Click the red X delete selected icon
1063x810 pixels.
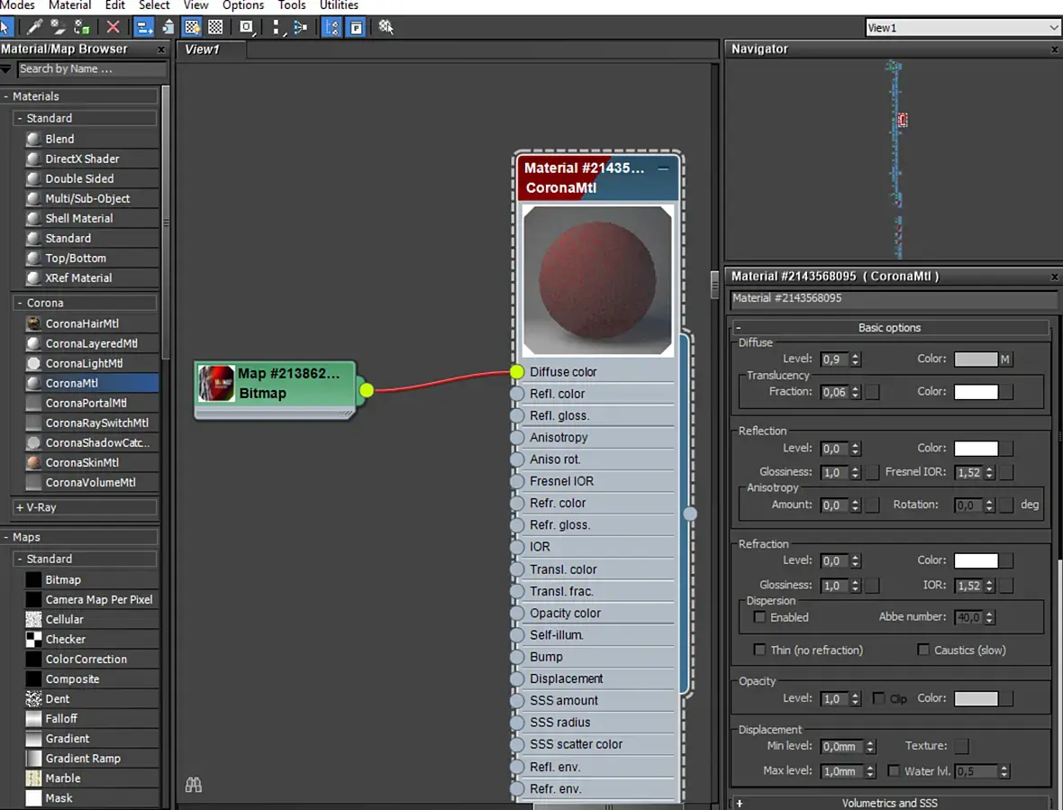coord(113,27)
